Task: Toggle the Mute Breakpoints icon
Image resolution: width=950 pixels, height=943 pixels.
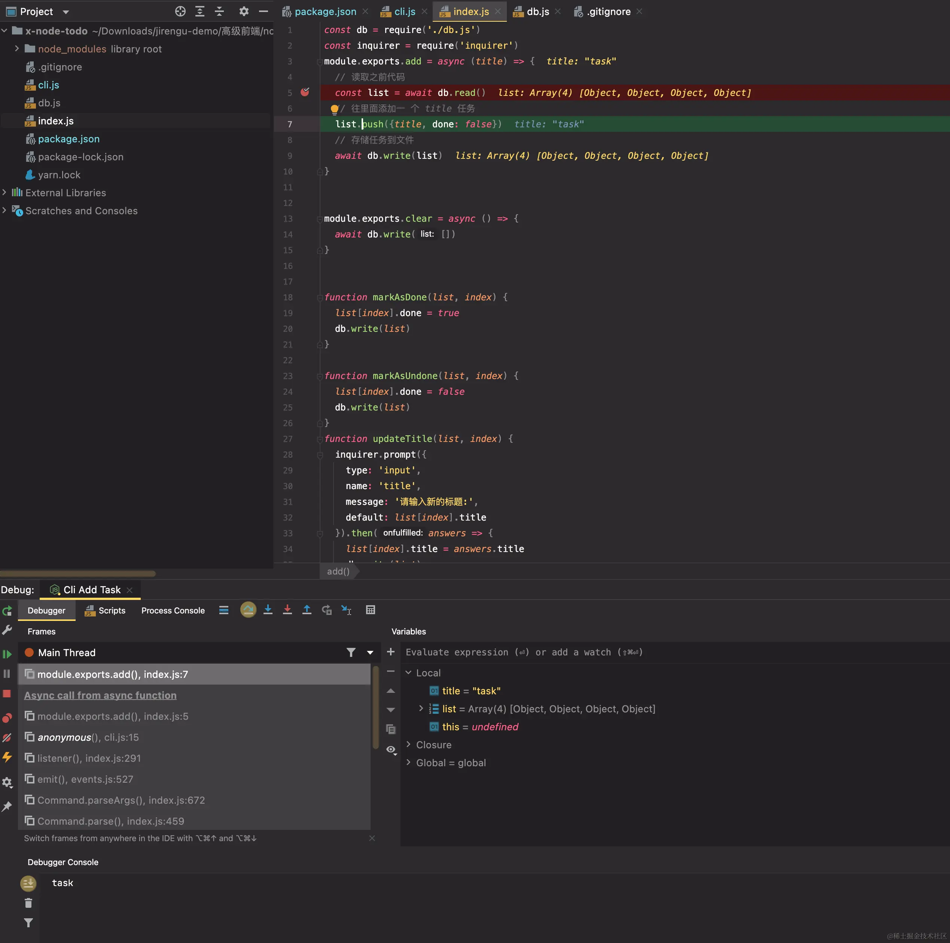Action: click(7, 737)
